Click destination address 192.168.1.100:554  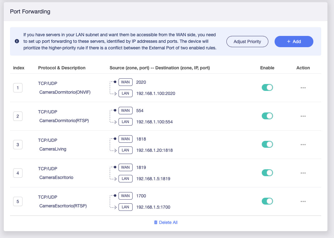[154, 122]
